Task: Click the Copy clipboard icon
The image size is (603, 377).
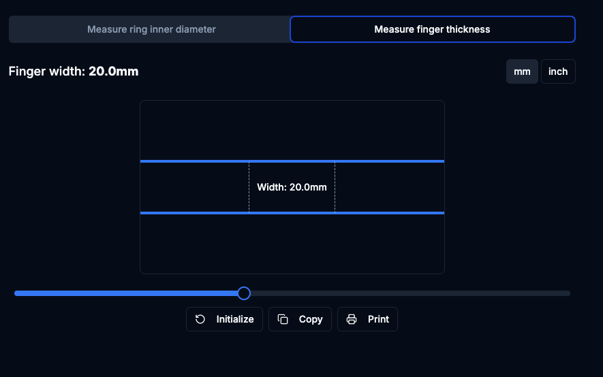Action: (x=283, y=319)
